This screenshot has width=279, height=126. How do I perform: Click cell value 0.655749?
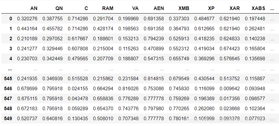[179, 59]
